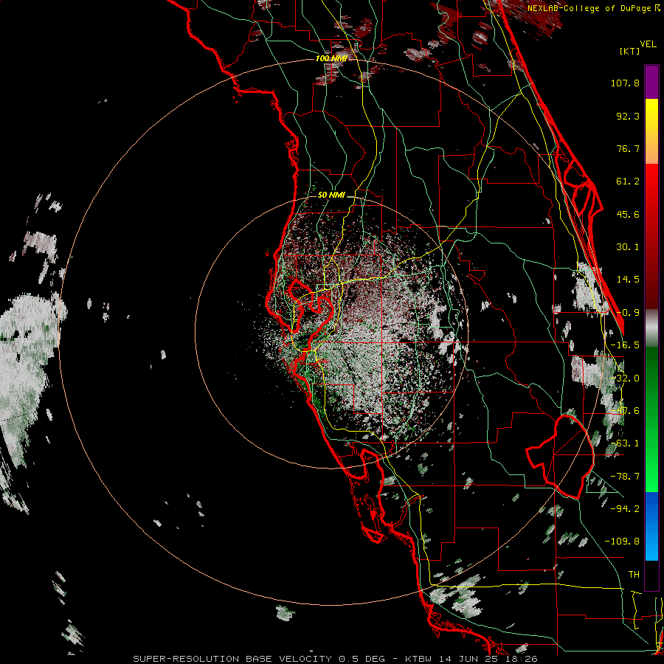Click the 100 NMI range ring label
The width and height of the screenshot is (664, 664).
pyautogui.click(x=331, y=58)
